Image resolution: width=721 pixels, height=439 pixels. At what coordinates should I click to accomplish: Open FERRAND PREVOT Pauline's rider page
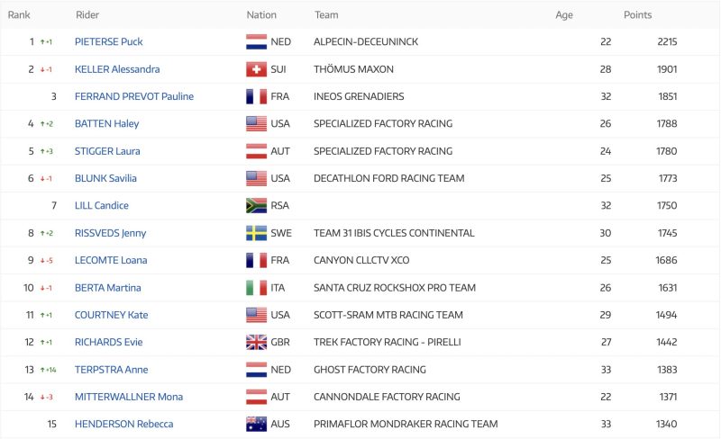(x=134, y=96)
